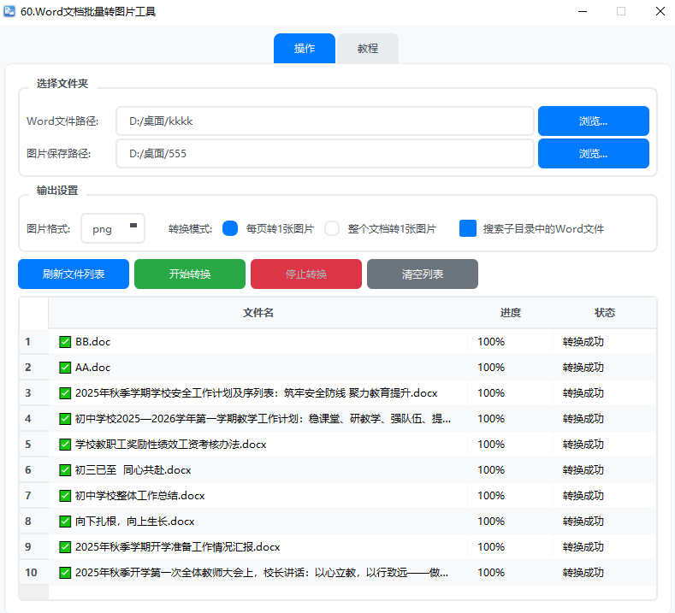Screen dimensions: 675x613
Task: Click the 刷新文件列表 button
Action: [x=74, y=274]
